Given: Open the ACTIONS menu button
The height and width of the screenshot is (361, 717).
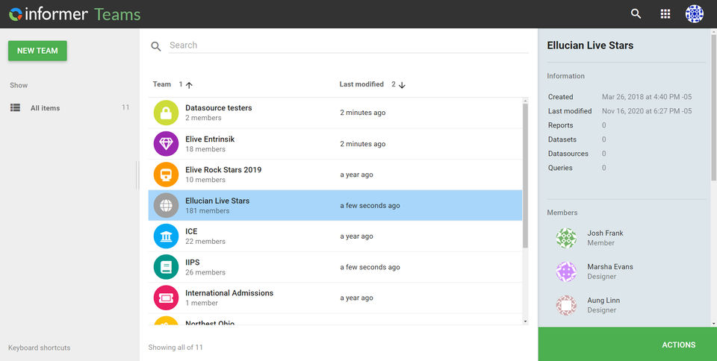Looking at the screenshot, I should [678, 345].
